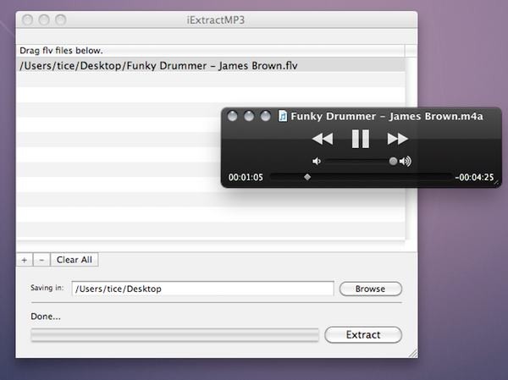The width and height of the screenshot is (508, 380).
Task: Click the elapsed time display 00:01:05
Action: tap(246, 178)
